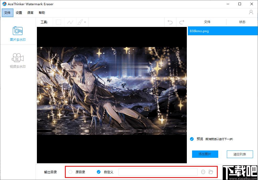Expand the brush size dropdown arrow

85,22
